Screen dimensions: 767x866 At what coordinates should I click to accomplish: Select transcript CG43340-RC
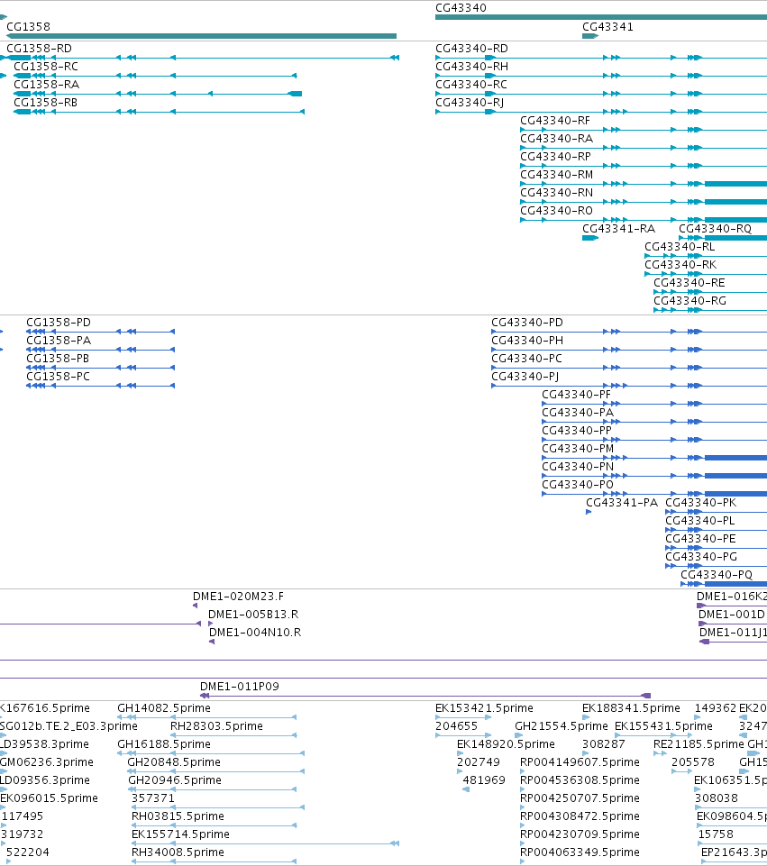[x=601, y=94]
